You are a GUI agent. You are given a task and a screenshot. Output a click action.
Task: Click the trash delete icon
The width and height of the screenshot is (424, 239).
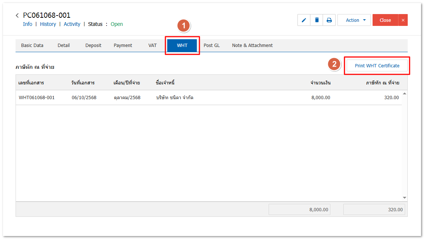pos(317,20)
